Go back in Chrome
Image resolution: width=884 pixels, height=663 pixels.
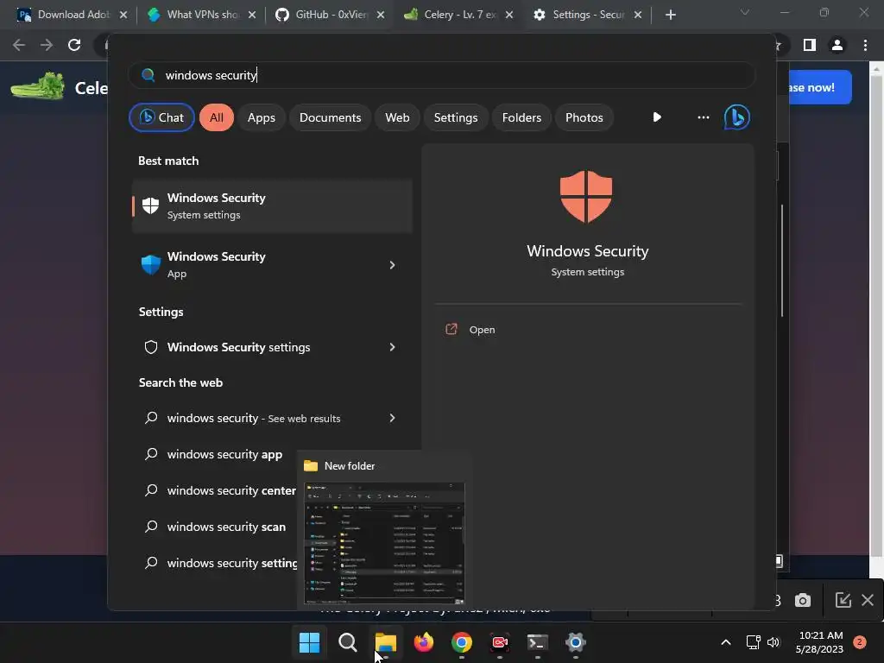point(19,45)
